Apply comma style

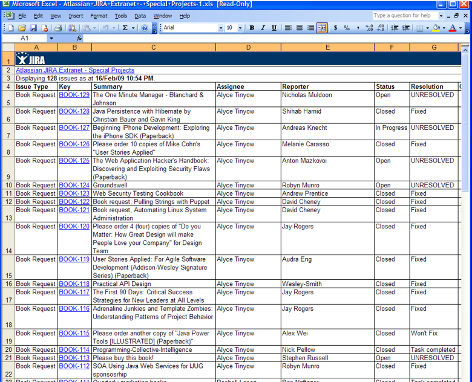tap(358, 28)
